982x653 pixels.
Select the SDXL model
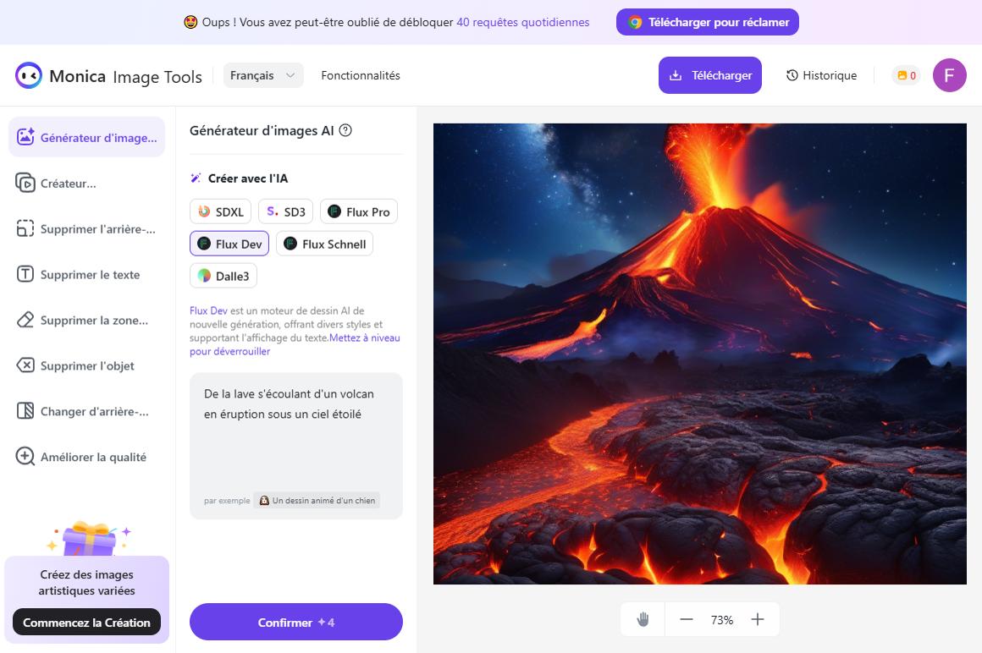tap(220, 211)
